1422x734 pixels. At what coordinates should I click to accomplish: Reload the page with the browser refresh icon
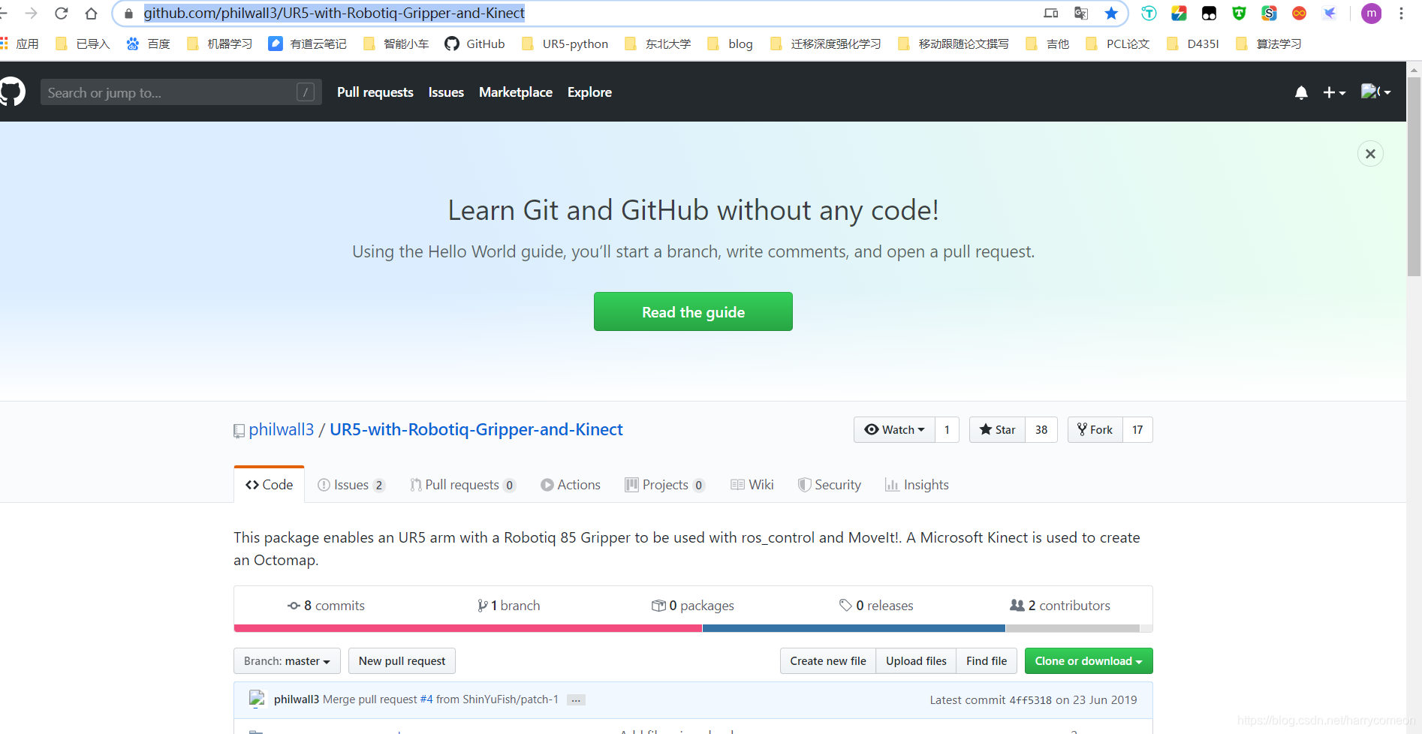(62, 14)
